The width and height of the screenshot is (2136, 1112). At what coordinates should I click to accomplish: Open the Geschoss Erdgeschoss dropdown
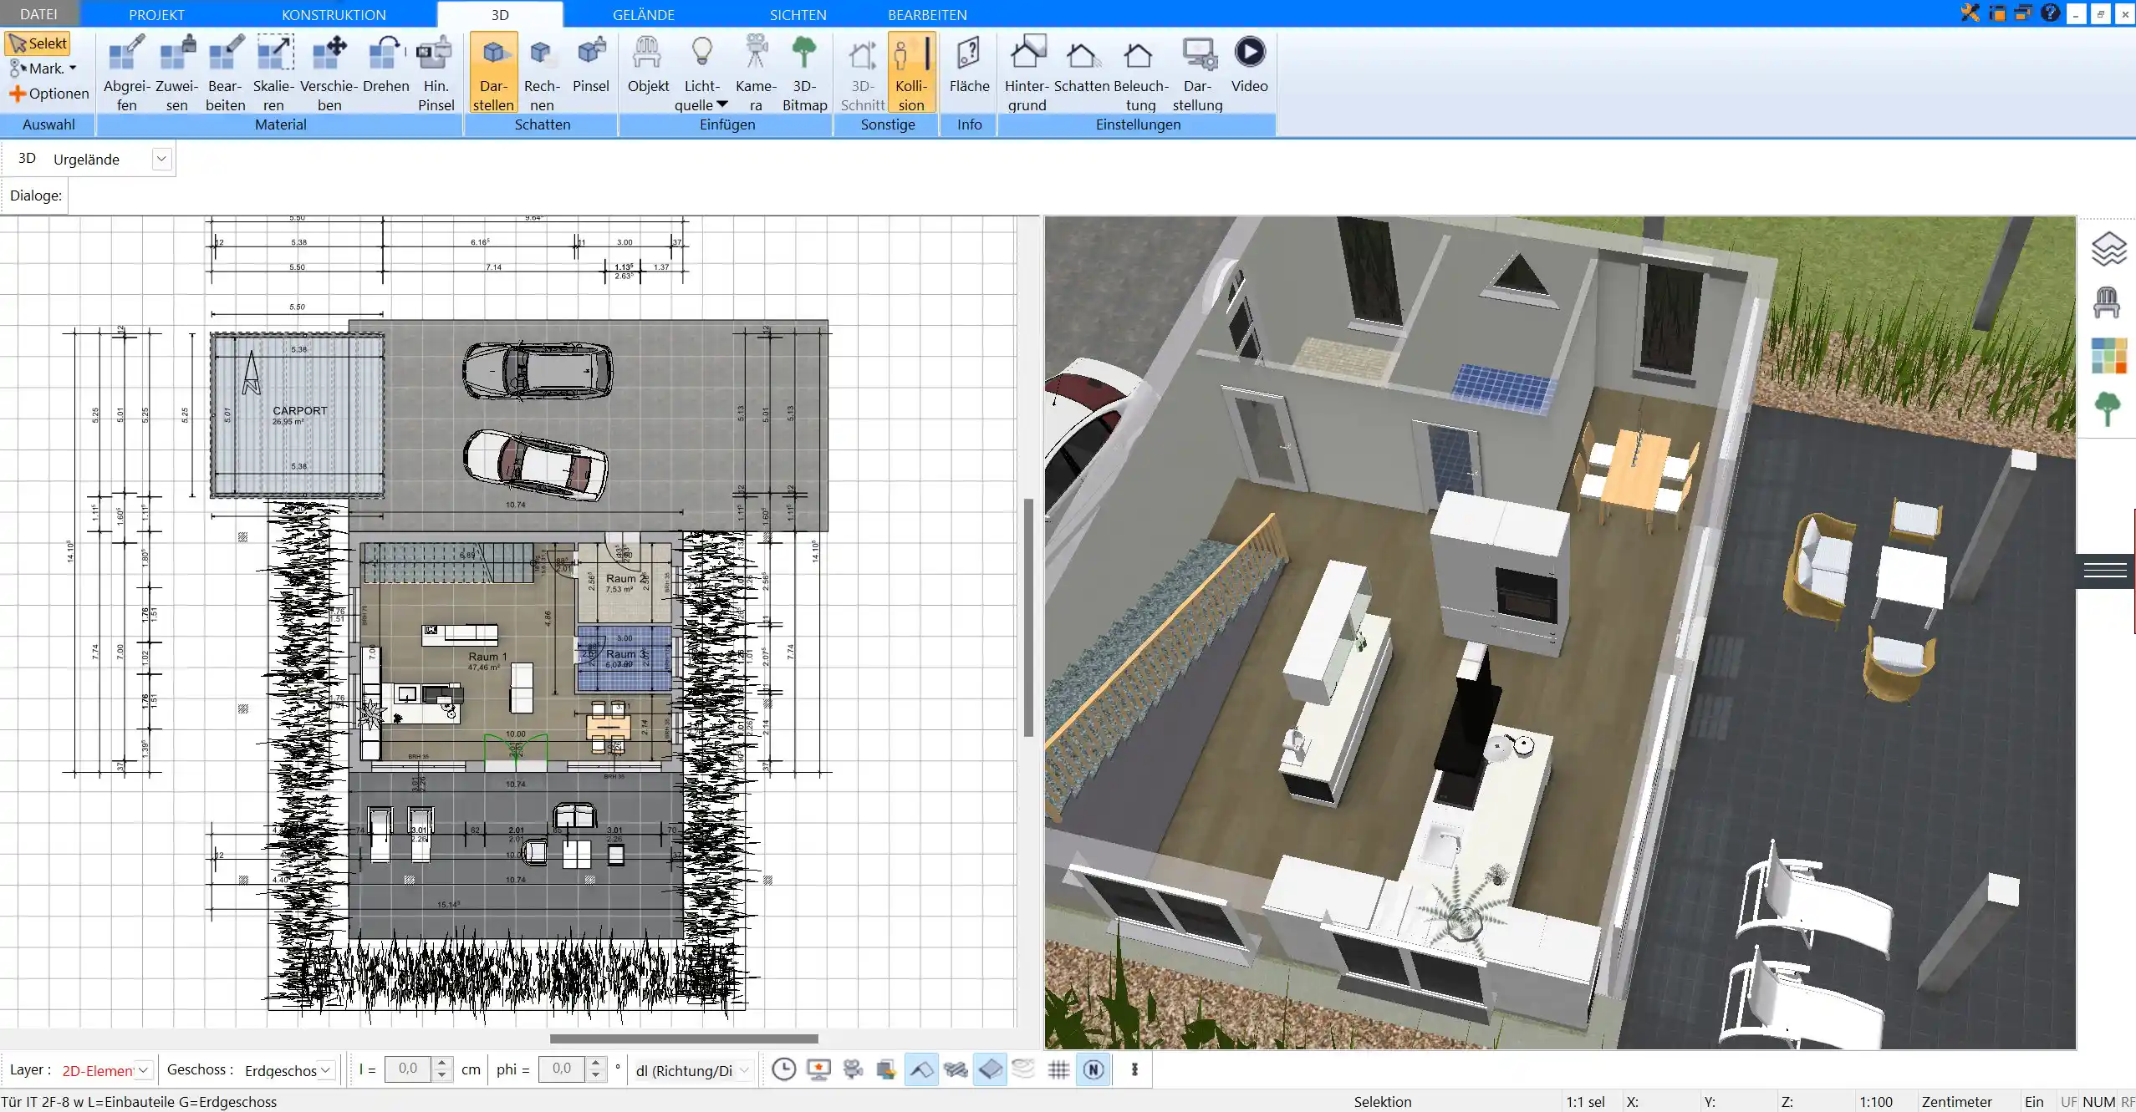tap(326, 1070)
